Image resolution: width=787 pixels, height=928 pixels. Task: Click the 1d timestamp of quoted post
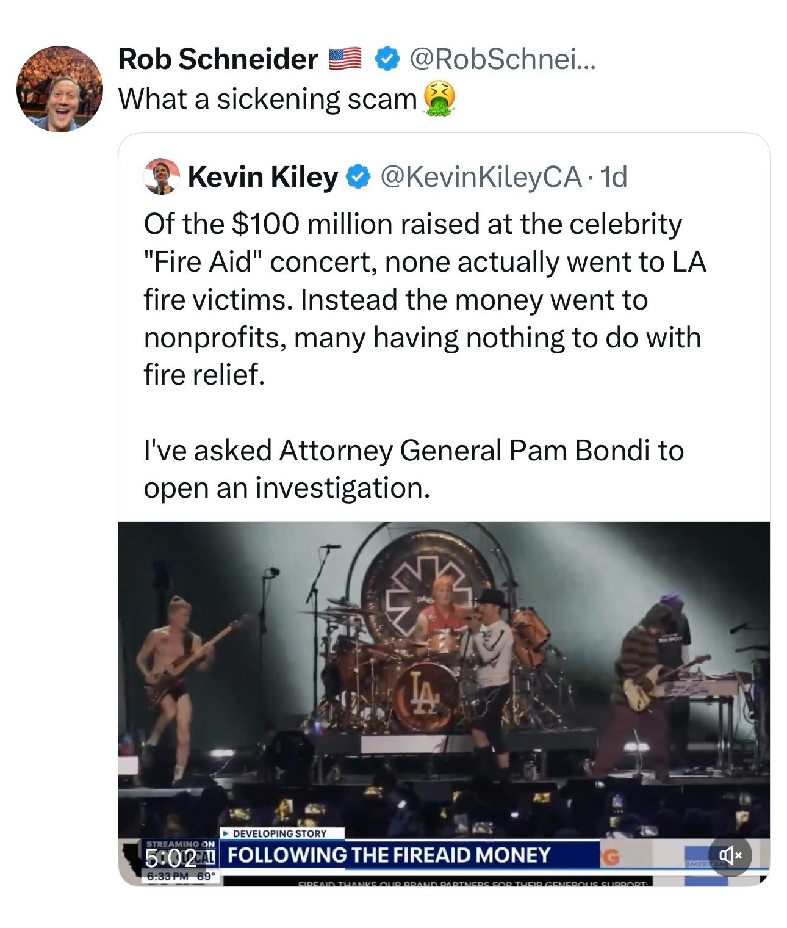pyautogui.click(x=613, y=177)
